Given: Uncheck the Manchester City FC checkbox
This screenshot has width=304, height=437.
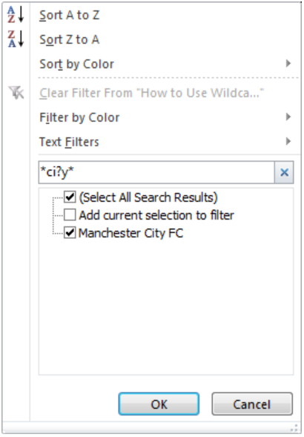Looking at the screenshot, I should (x=70, y=233).
